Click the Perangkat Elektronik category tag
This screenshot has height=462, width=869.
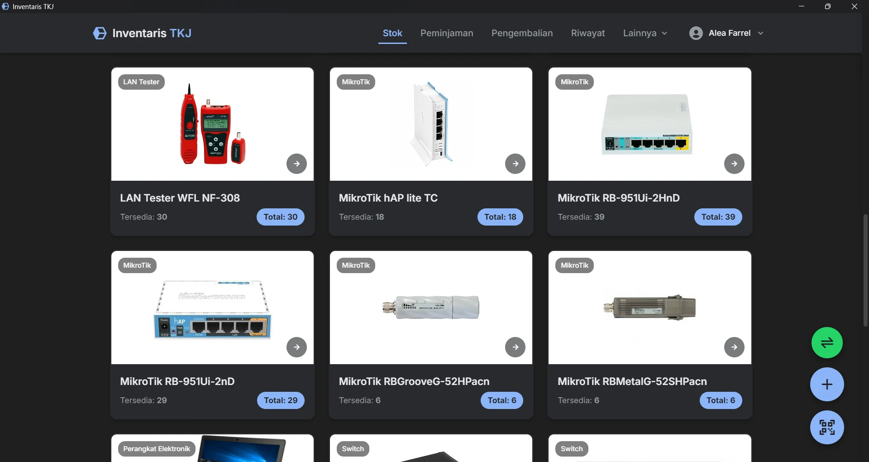click(x=157, y=449)
